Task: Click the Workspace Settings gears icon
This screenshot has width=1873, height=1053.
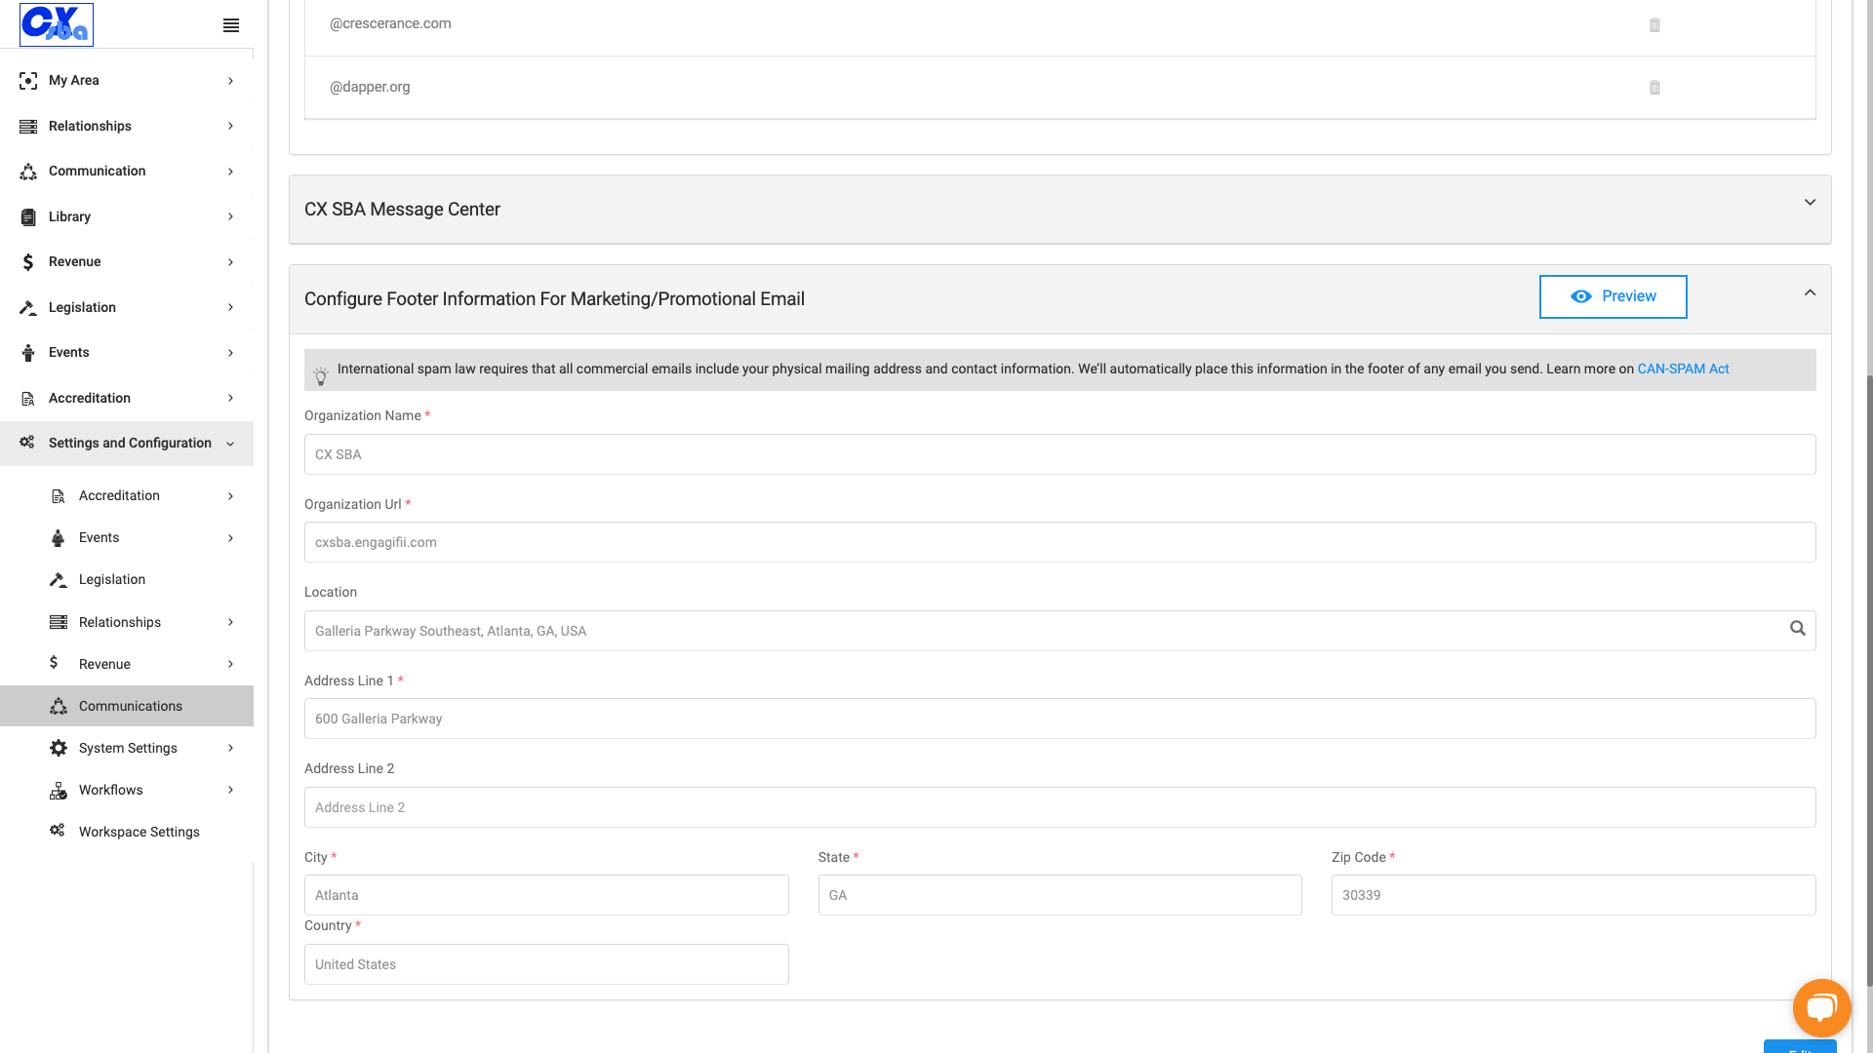Action: click(58, 831)
